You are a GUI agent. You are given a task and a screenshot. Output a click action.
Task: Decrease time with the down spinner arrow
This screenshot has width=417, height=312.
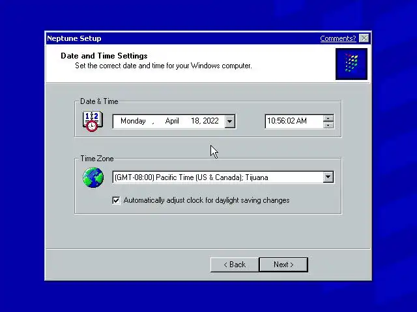[328, 125]
